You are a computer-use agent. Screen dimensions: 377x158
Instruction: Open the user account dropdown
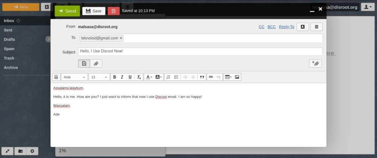click(x=368, y=7)
